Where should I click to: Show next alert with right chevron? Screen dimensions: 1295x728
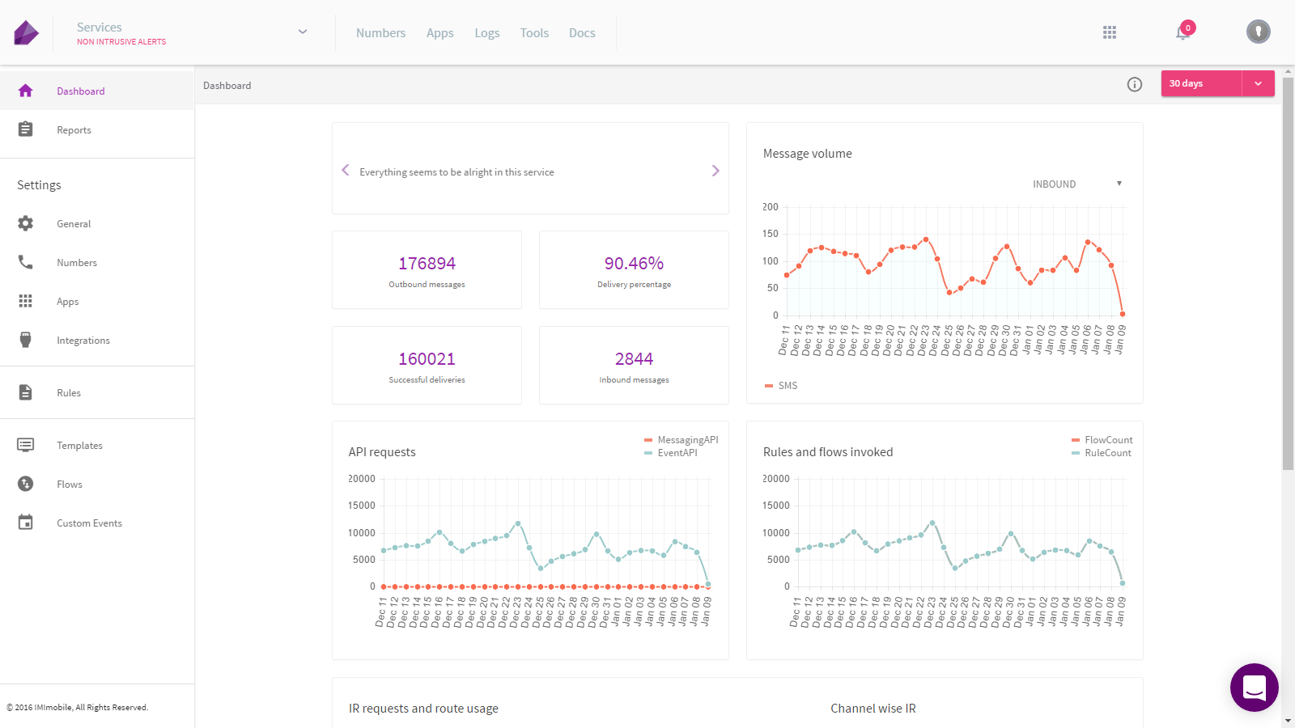coord(715,171)
